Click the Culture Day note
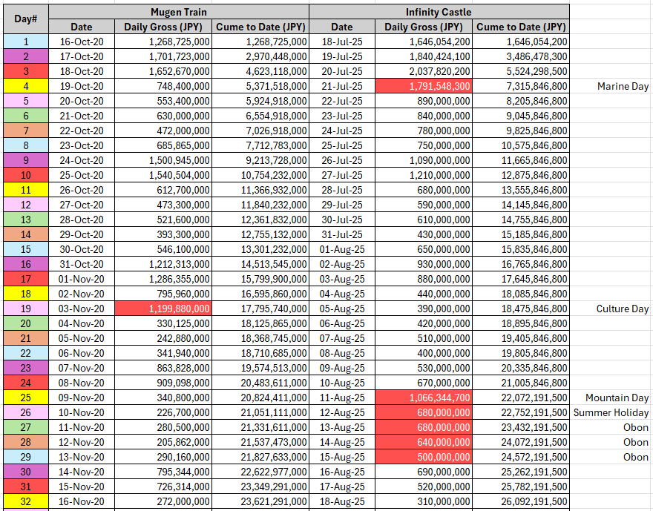Screen dimensions: 653x511 pyautogui.click(x=622, y=309)
